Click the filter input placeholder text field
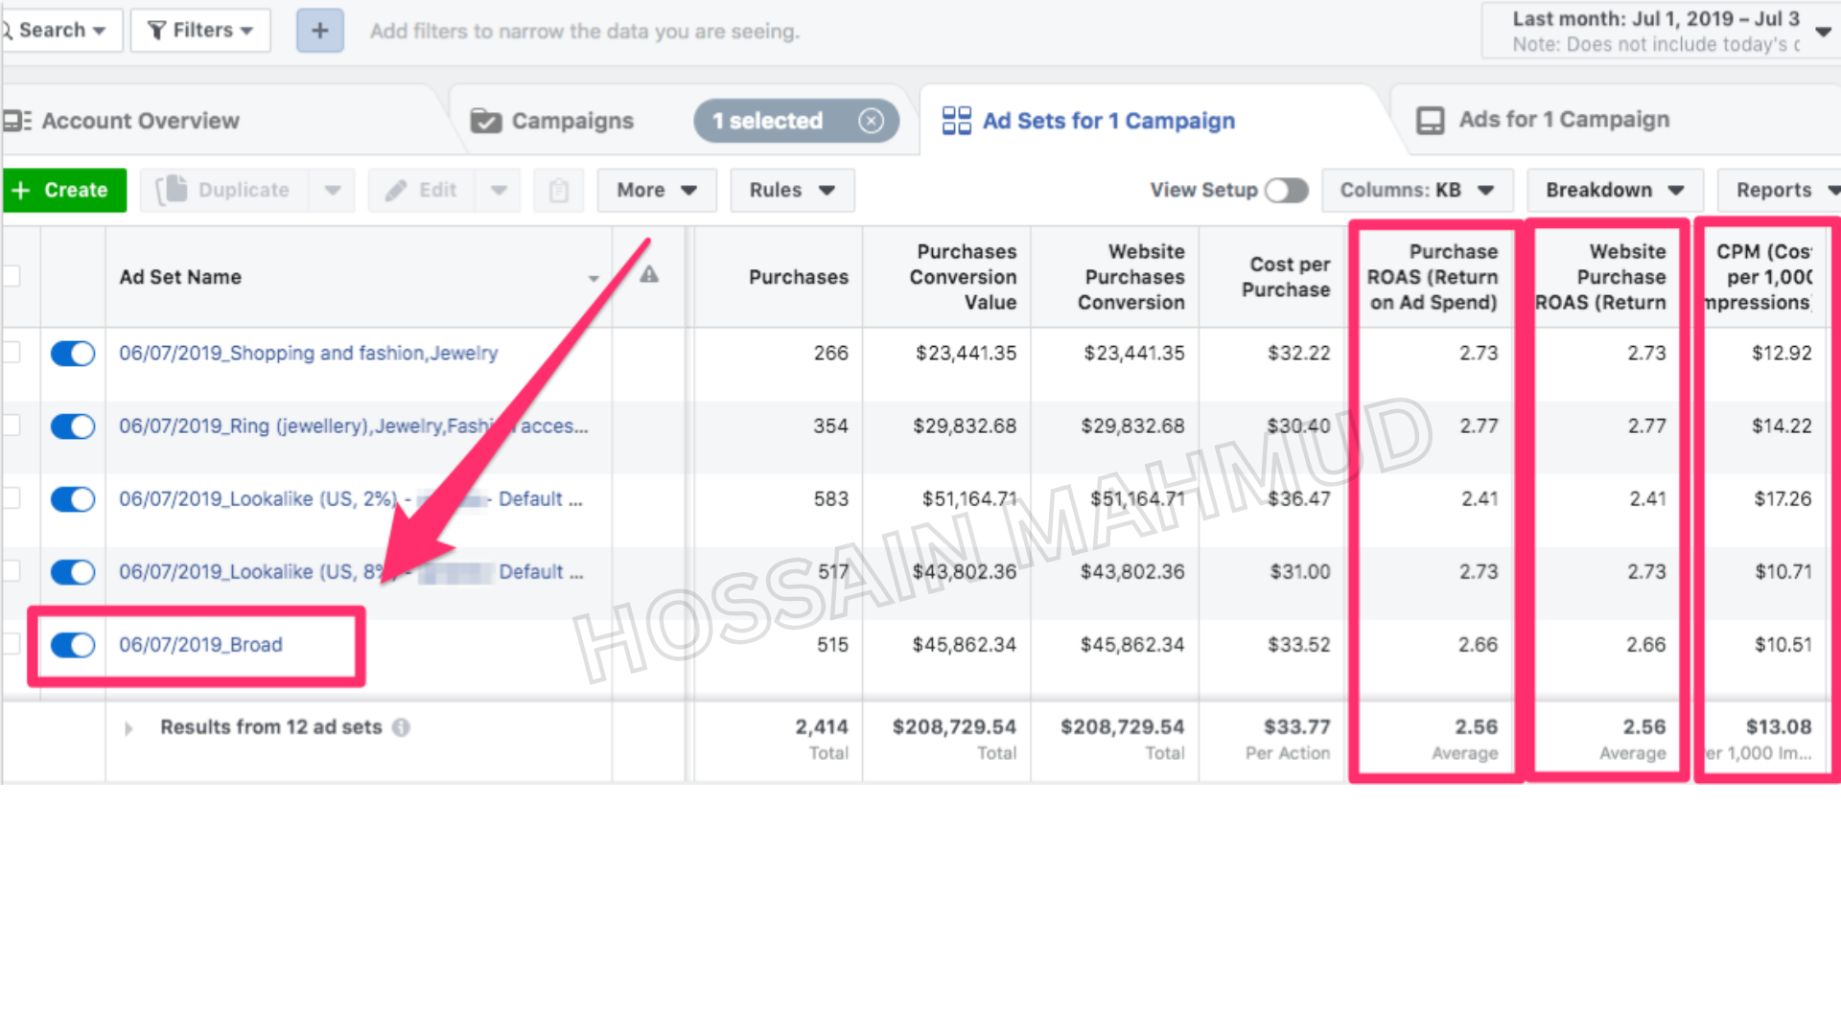1841x1035 pixels. click(x=585, y=32)
